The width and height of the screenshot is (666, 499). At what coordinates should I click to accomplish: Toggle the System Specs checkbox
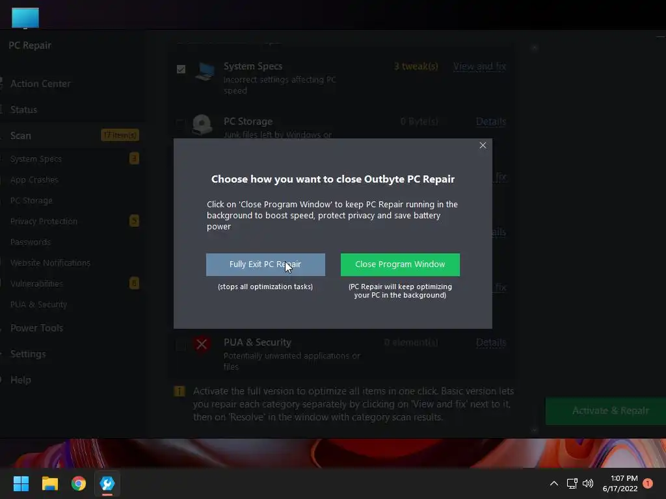[181, 69]
